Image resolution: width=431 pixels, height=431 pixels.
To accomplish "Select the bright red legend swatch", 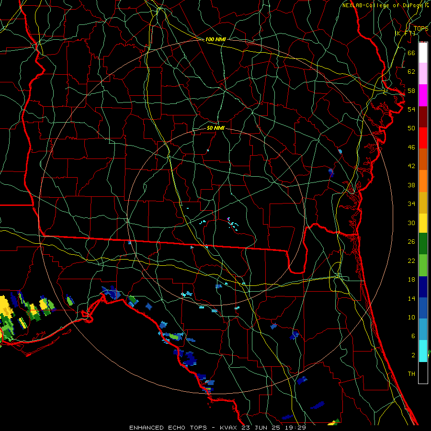I will tap(423, 138).
